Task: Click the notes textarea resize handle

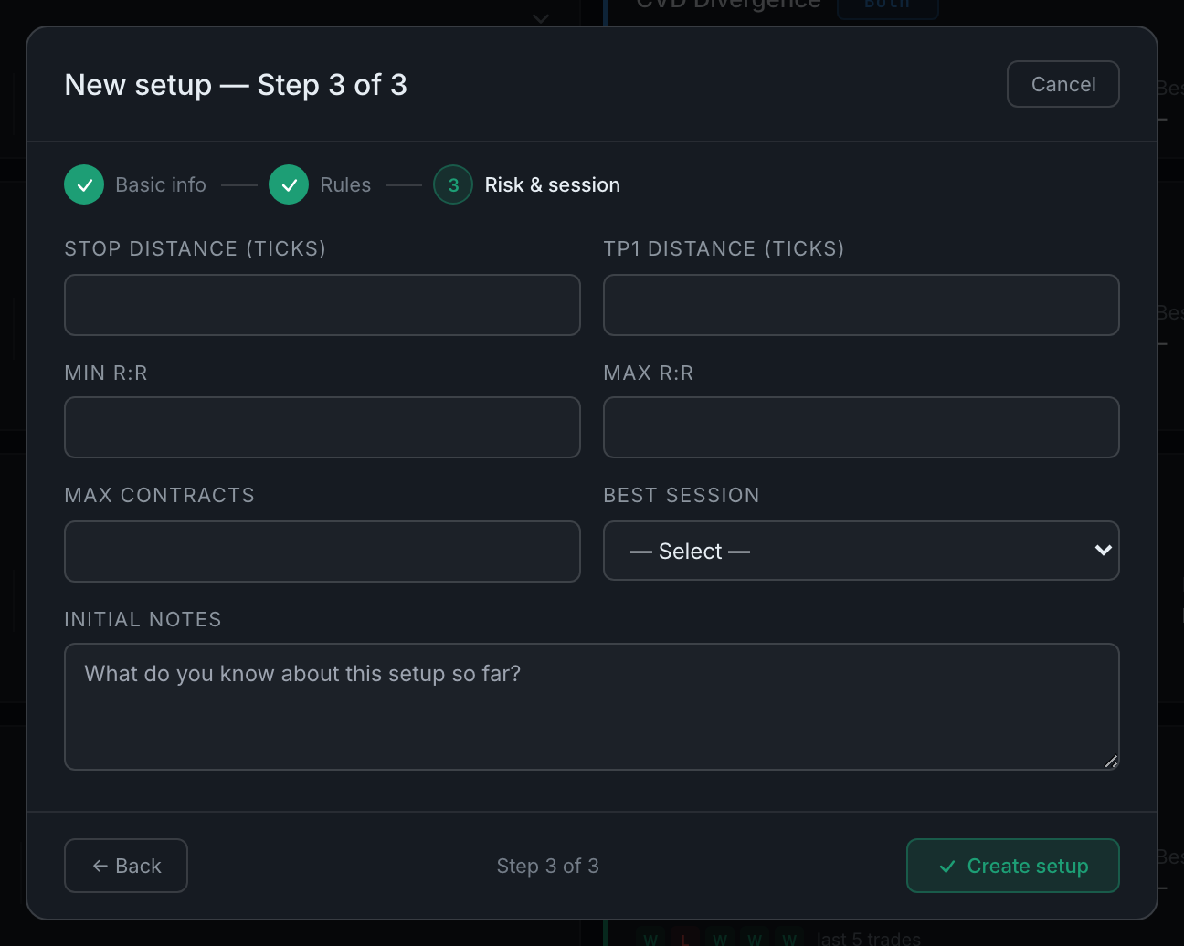Action: pos(1111,762)
